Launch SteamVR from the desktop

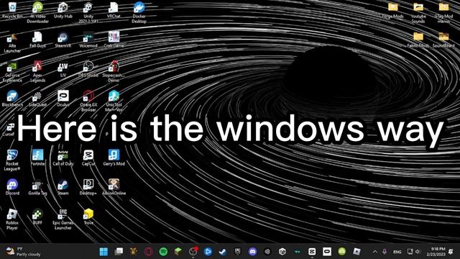(63, 40)
